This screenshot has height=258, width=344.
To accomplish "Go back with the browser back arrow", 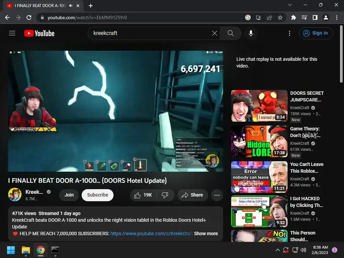I will pyautogui.click(x=7, y=17).
